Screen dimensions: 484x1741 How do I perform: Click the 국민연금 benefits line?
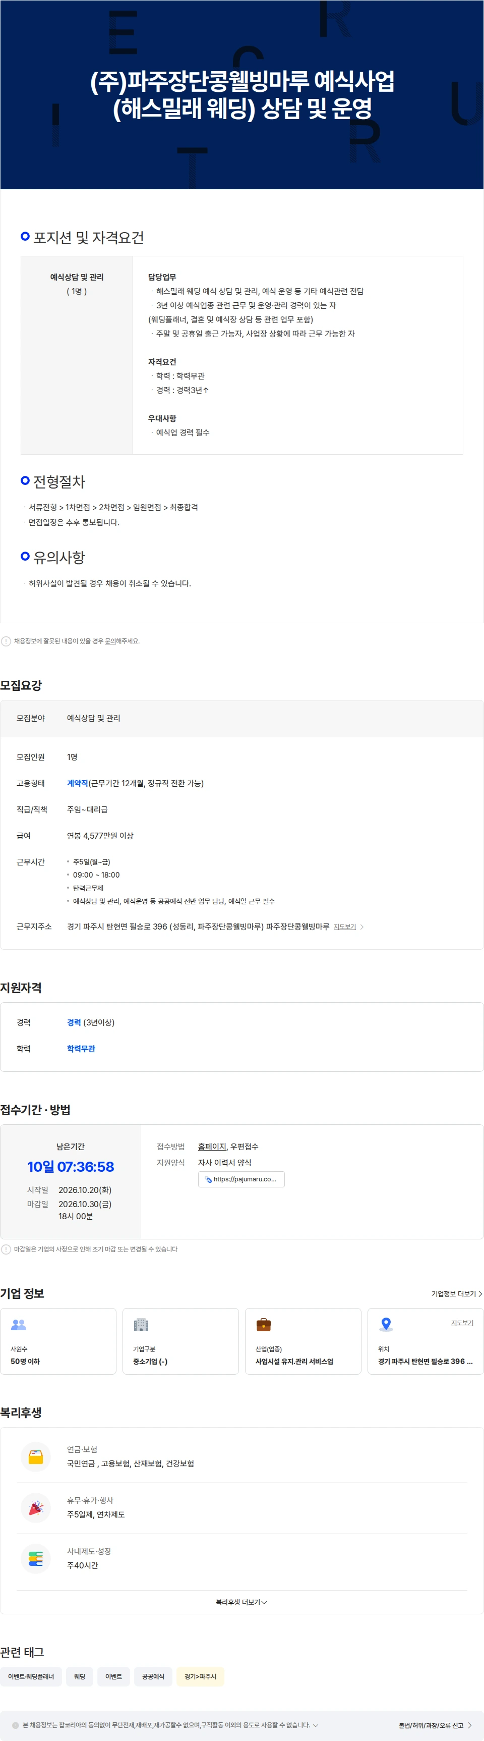click(130, 1464)
